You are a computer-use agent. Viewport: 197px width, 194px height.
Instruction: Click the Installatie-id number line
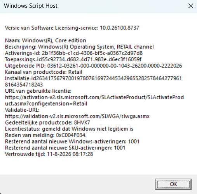[x=93, y=78]
